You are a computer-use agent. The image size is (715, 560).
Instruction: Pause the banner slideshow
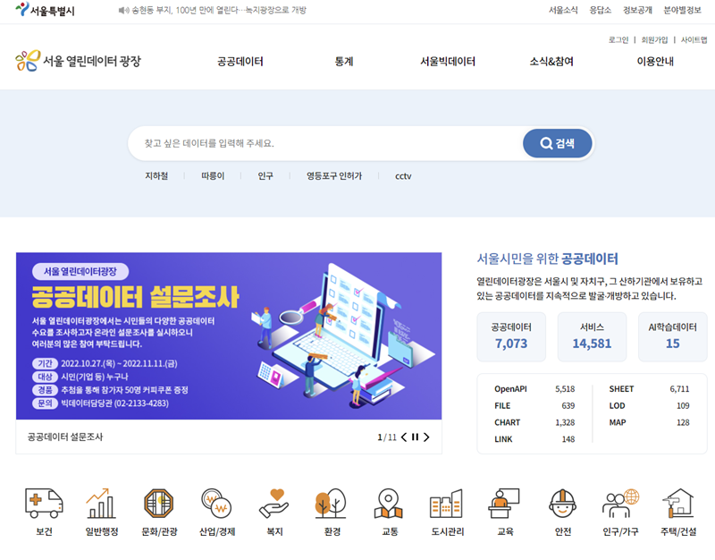(415, 437)
